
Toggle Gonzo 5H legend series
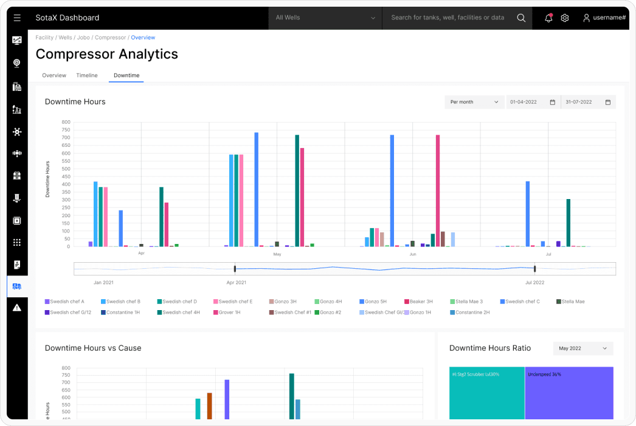click(x=373, y=302)
